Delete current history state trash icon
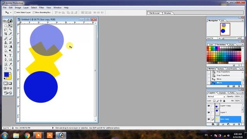247x139 pixels. point(239,86)
